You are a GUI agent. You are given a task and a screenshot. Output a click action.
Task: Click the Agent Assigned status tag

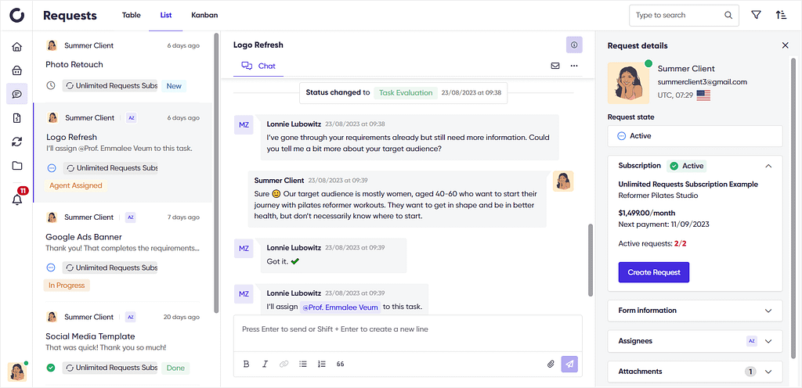(76, 185)
